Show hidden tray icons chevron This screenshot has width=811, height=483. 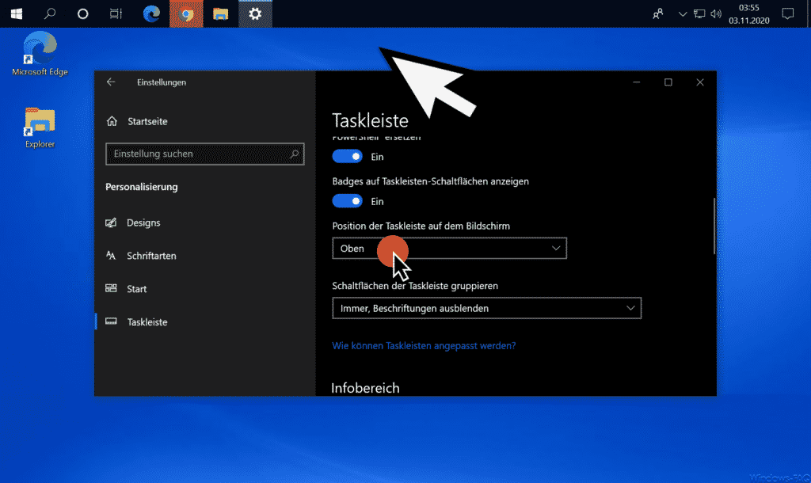click(x=683, y=14)
